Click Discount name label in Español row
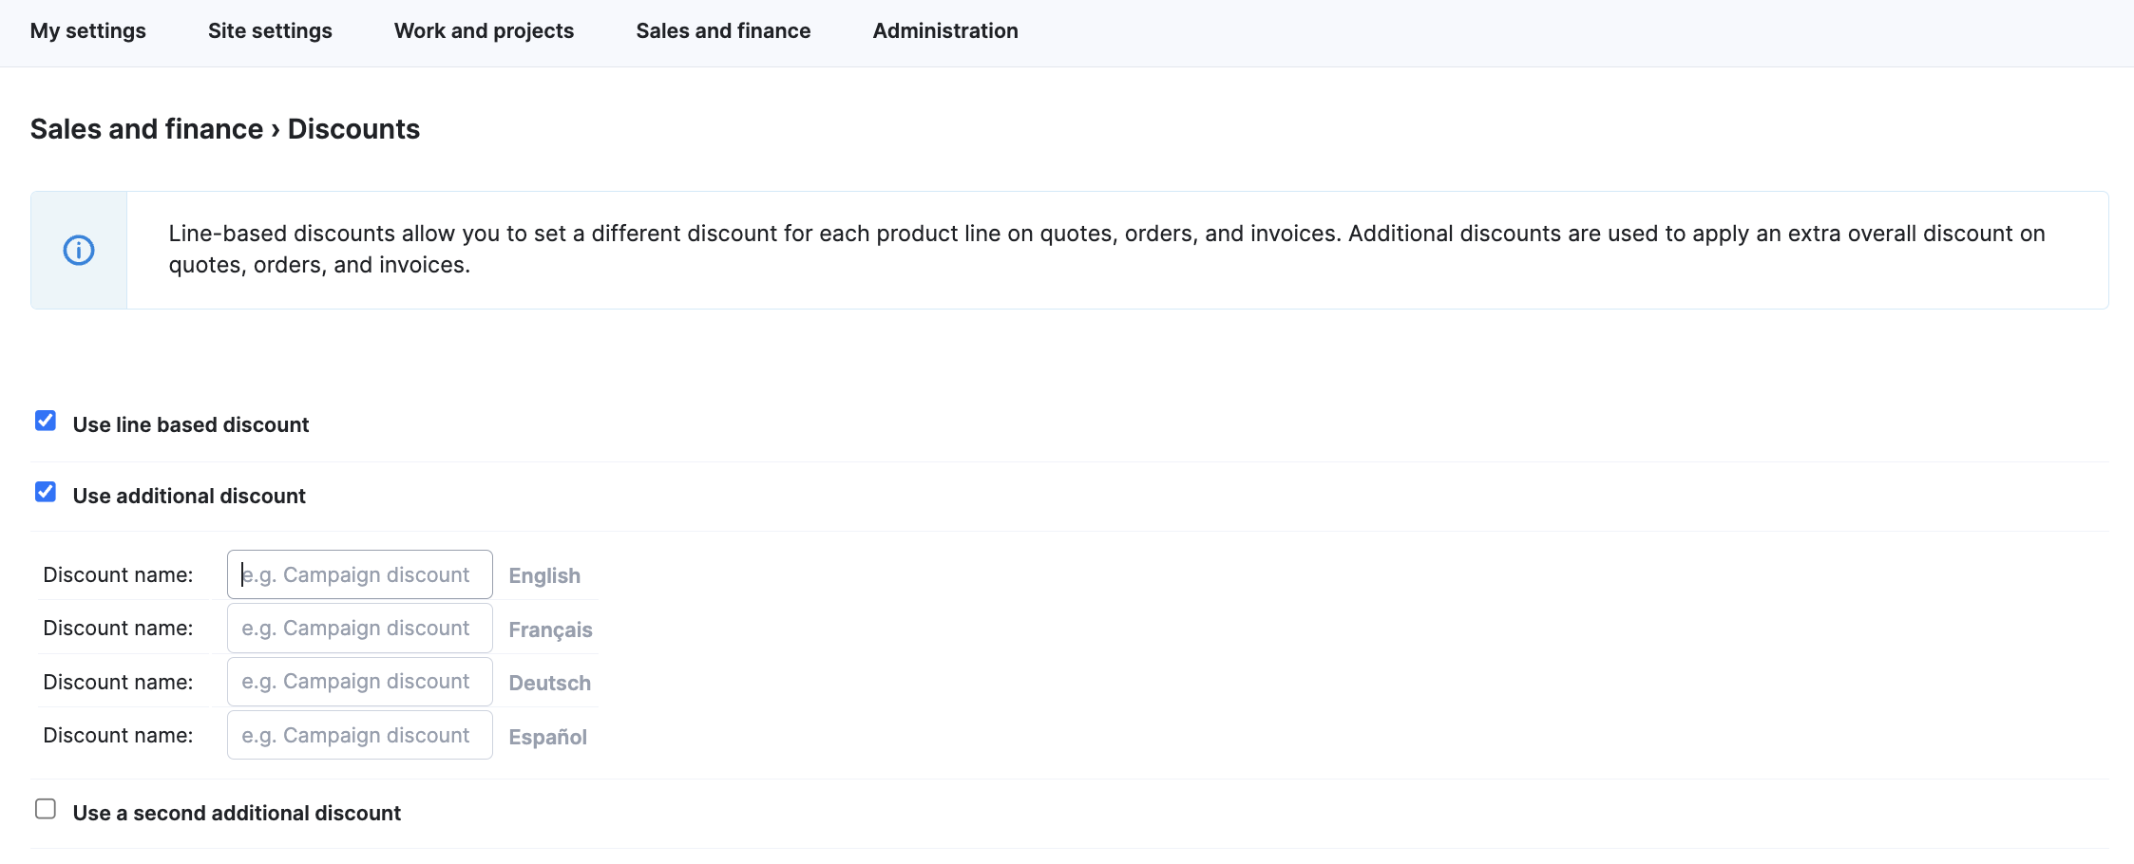This screenshot has height=864, width=2134. (x=118, y=736)
